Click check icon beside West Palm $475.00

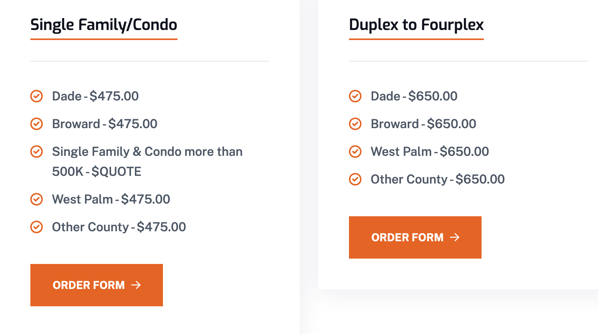[37, 199]
